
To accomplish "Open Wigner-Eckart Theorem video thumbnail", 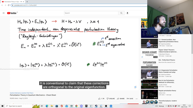I will click(x=150, y=53).
